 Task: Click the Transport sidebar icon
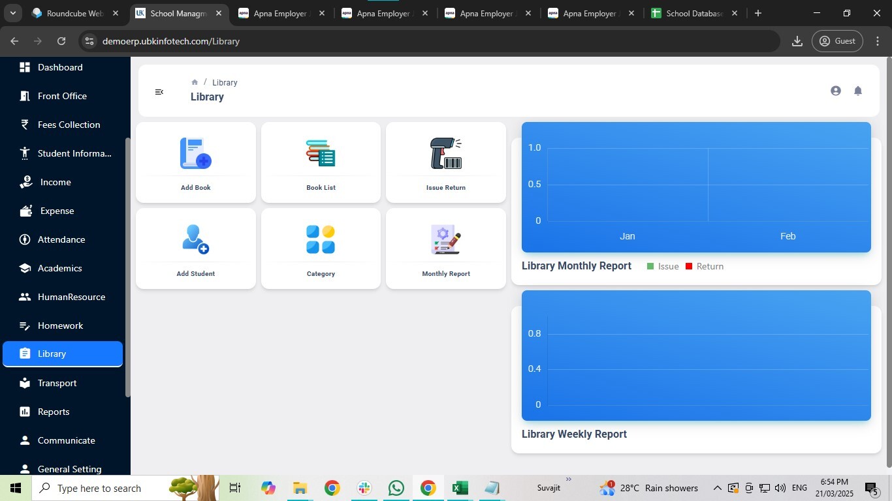point(25,383)
